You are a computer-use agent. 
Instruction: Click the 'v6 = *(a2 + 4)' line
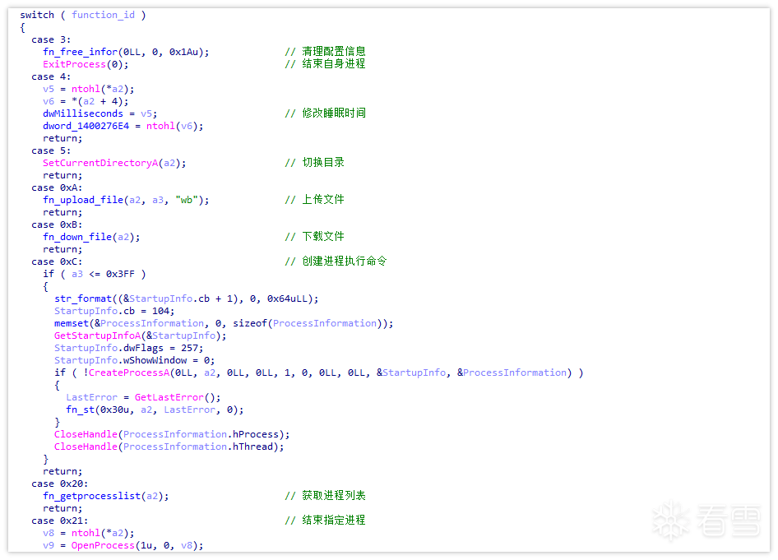pos(86,101)
